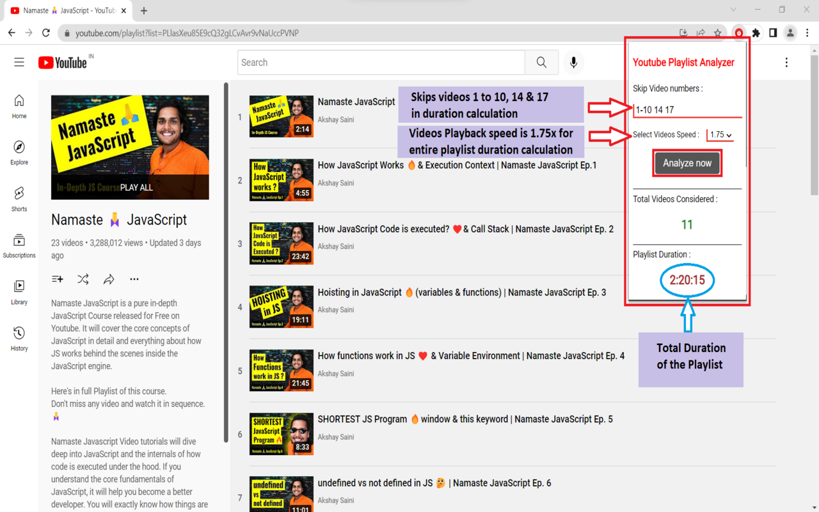Open Hoisting in JavaScript Ep. 3 title

click(x=462, y=292)
